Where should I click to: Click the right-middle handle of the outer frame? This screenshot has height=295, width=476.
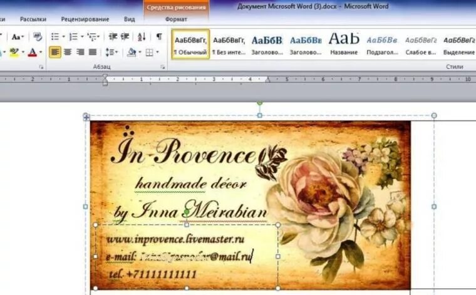434,207
